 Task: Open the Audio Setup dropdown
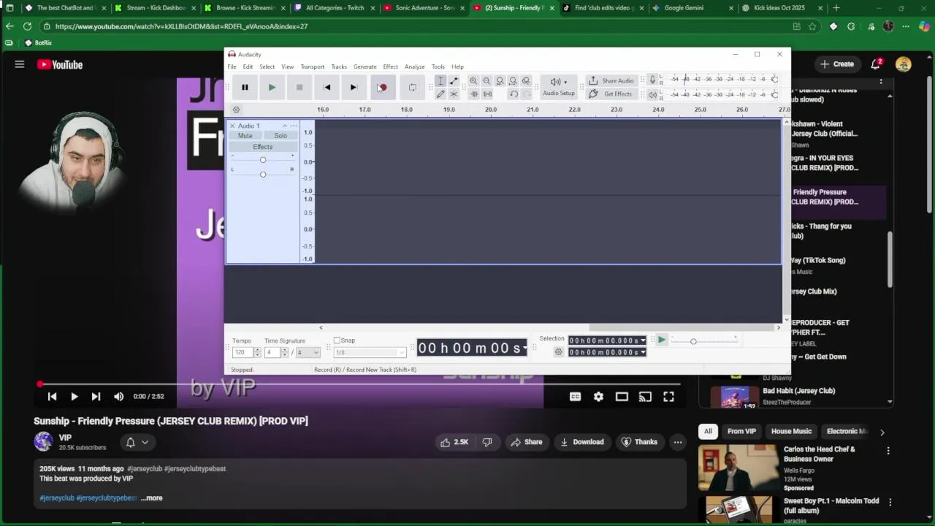coord(559,87)
